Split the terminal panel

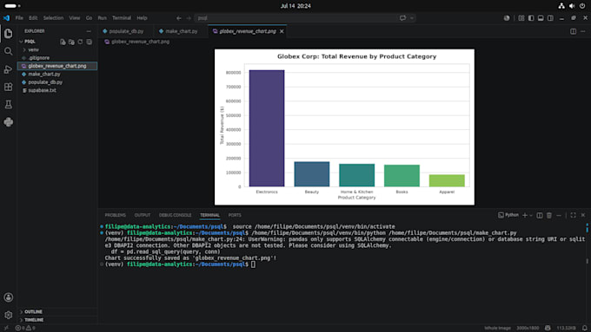click(x=540, y=215)
